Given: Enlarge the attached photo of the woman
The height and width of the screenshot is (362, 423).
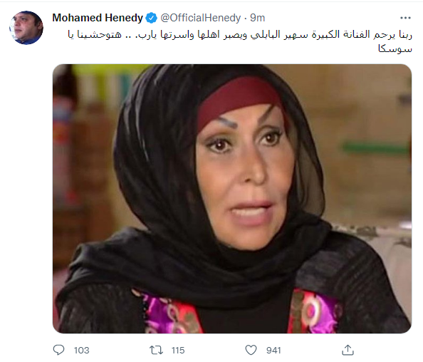Looking at the screenshot, I should tap(232, 198).
